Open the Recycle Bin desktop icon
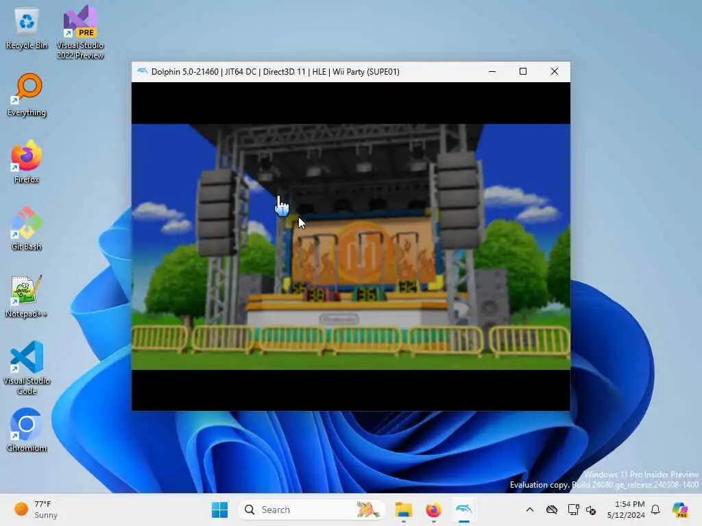Image resolution: width=702 pixels, height=526 pixels. (27, 27)
